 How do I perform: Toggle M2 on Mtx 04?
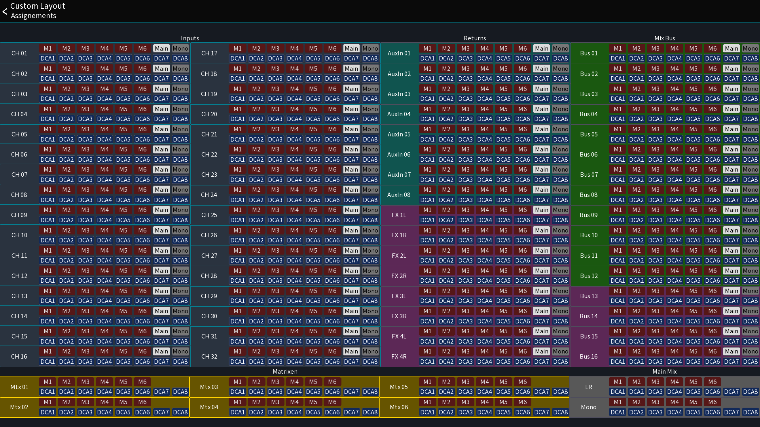pyautogui.click(x=256, y=402)
